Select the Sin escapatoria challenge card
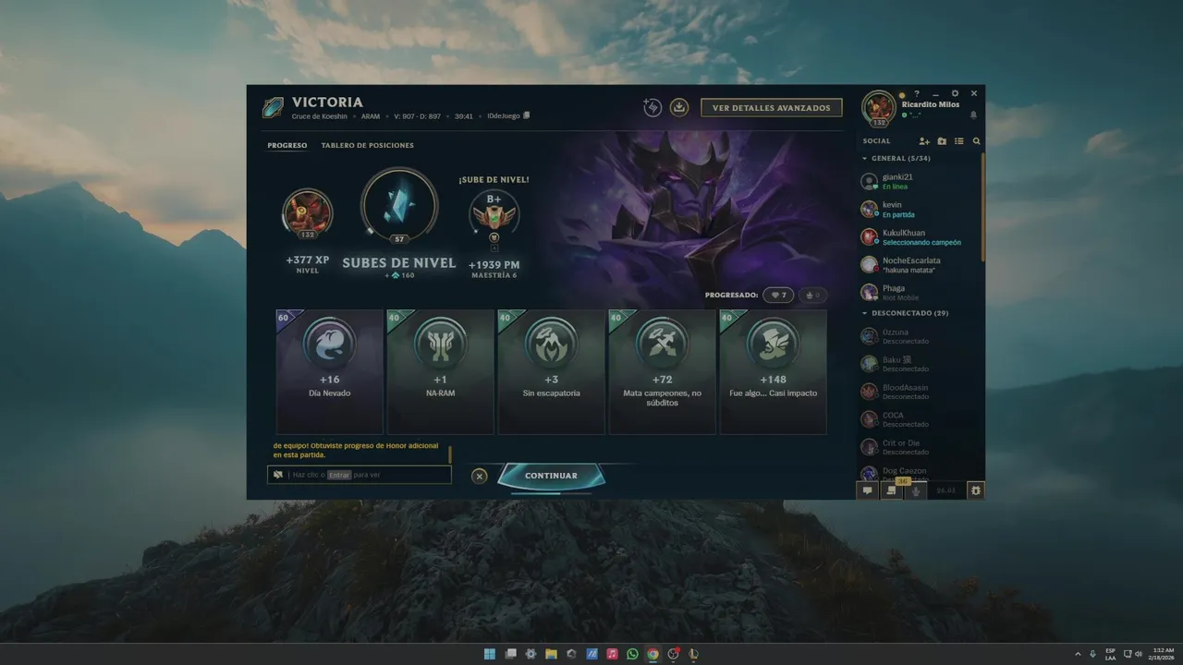Viewport: 1183px width, 665px height. [x=552, y=371]
